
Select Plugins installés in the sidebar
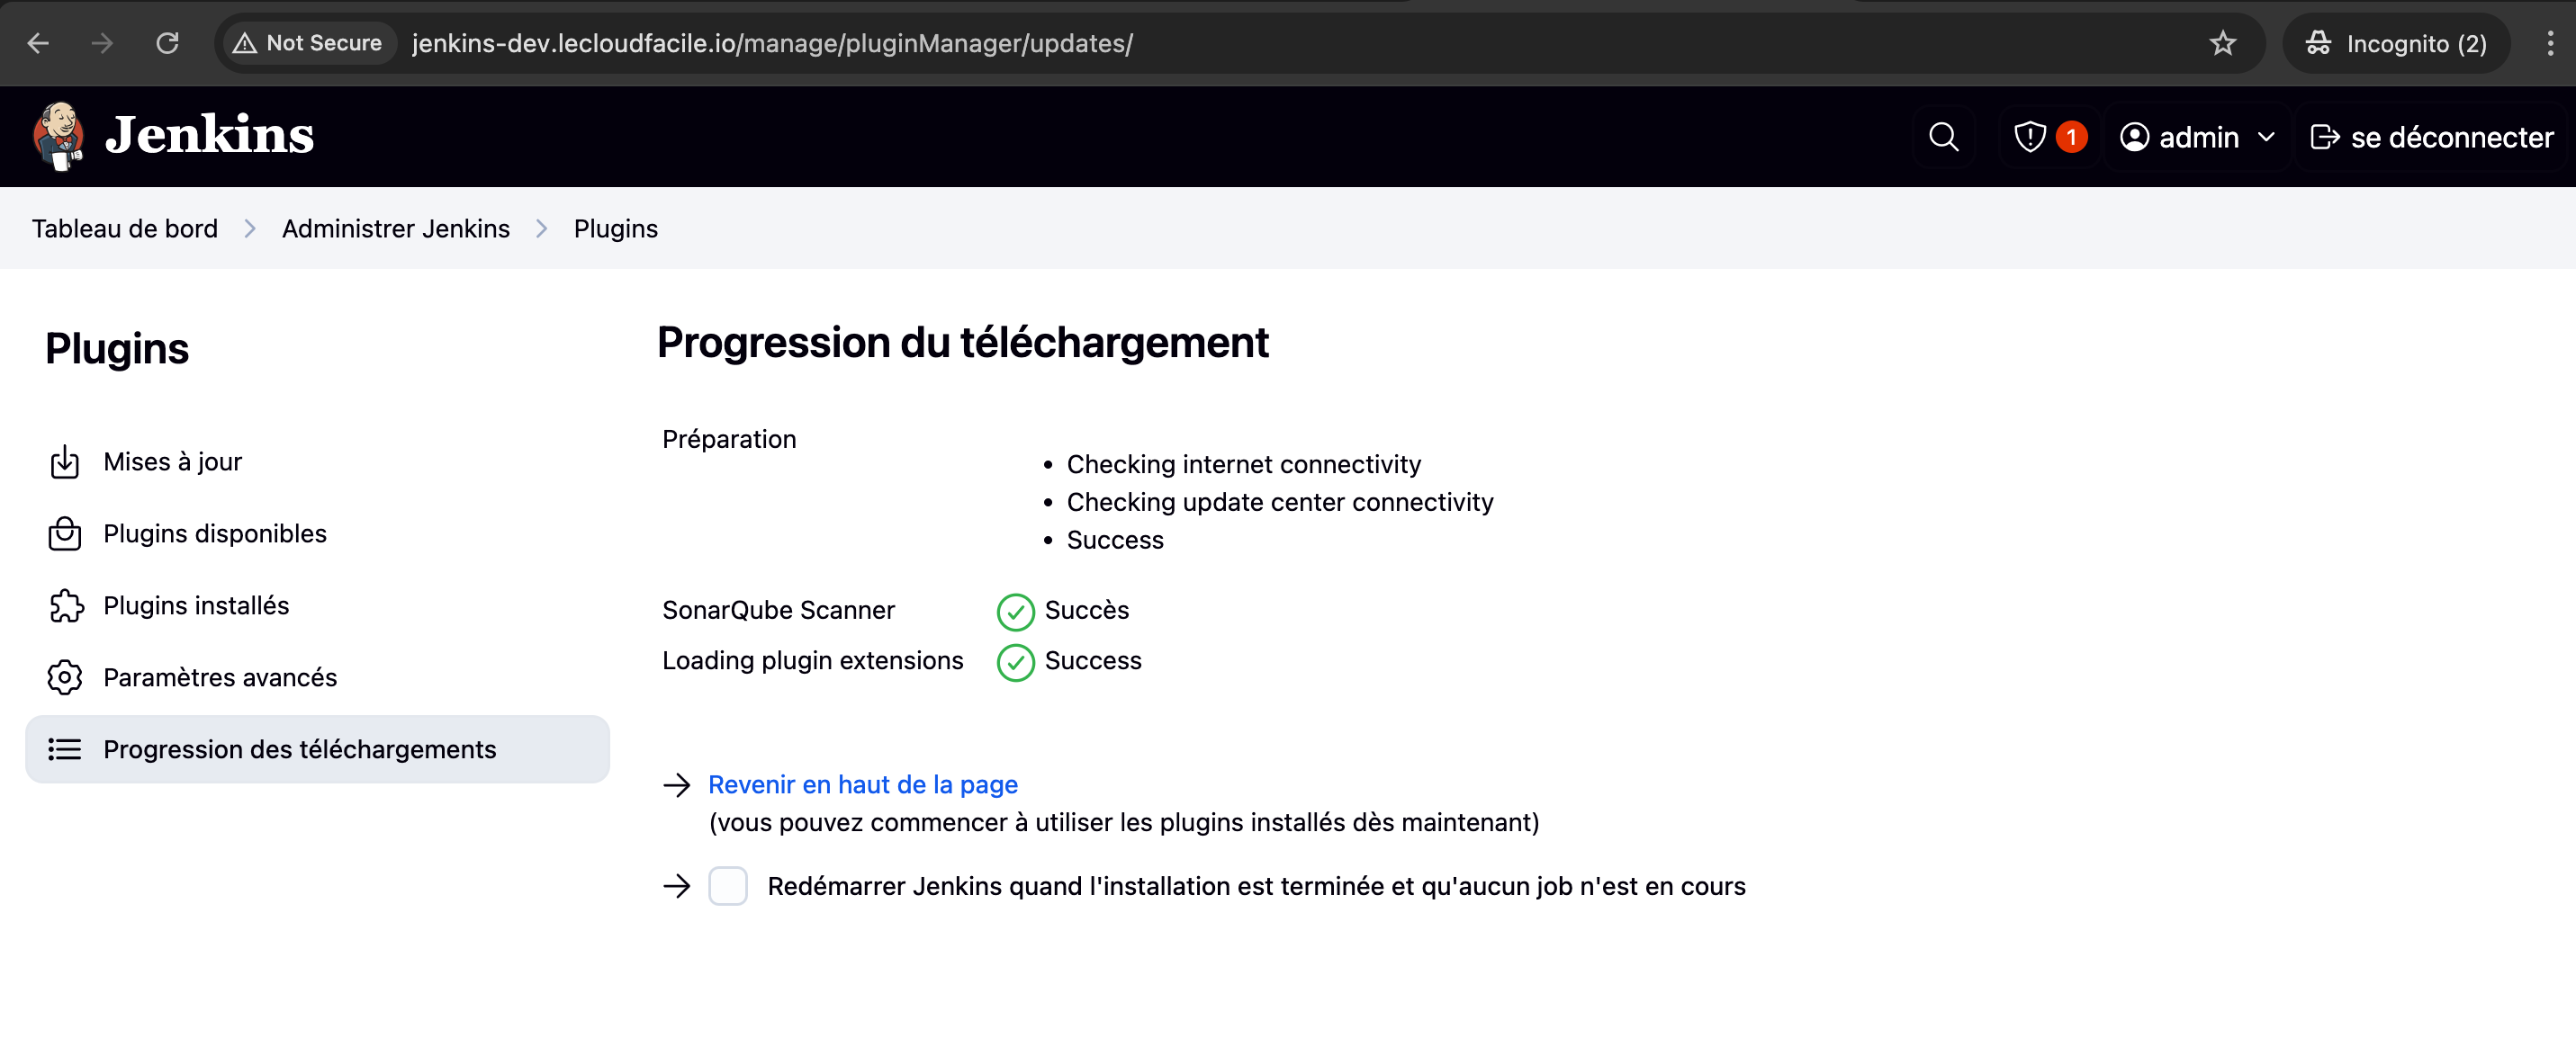(x=196, y=605)
